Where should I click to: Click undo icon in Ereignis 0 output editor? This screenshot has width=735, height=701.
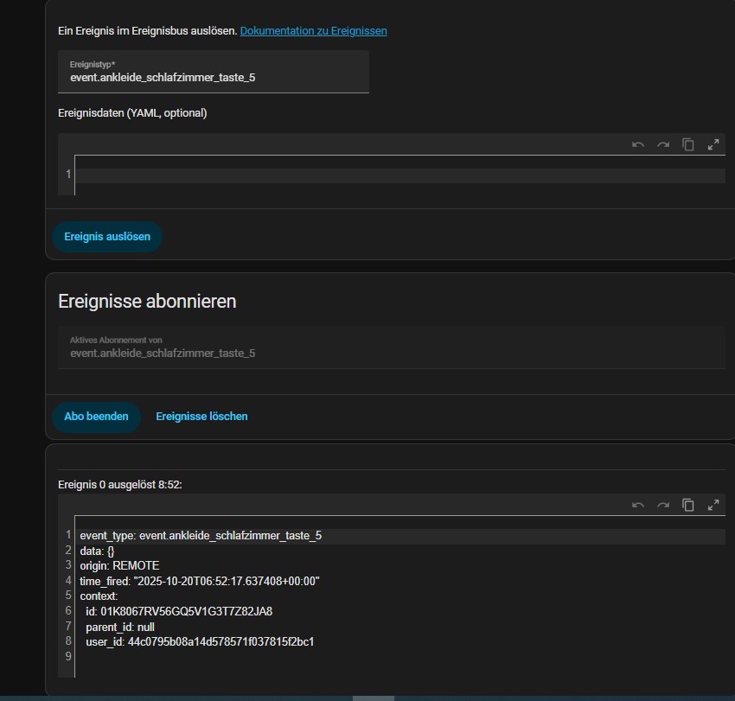click(x=638, y=505)
